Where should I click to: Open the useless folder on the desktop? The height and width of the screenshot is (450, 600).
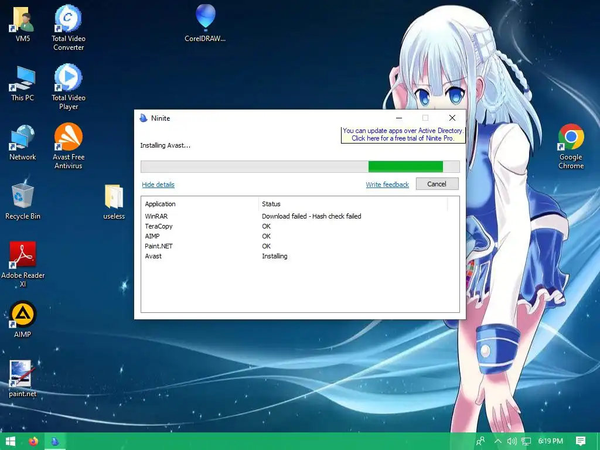coord(114,202)
